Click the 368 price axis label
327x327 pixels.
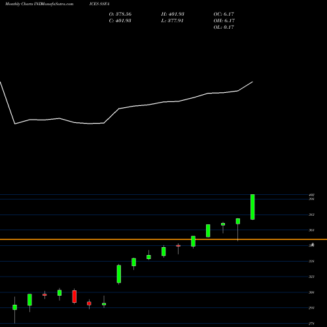coord(311,230)
